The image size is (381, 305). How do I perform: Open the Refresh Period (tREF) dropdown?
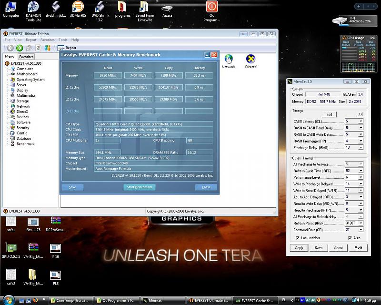click(361, 223)
